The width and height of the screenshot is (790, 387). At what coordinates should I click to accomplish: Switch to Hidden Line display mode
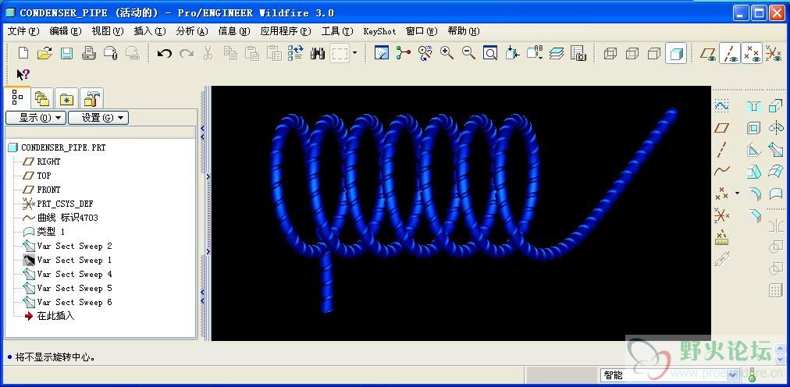[632, 53]
